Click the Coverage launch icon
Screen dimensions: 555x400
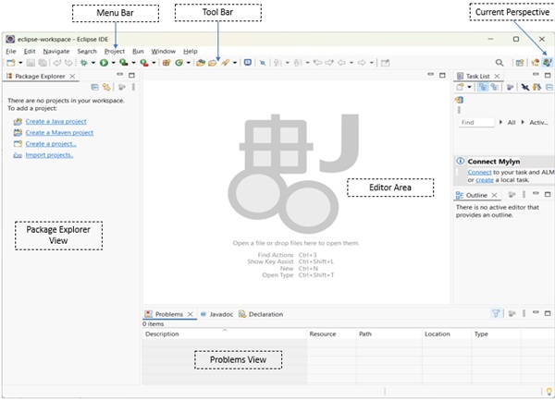point(124,63)
